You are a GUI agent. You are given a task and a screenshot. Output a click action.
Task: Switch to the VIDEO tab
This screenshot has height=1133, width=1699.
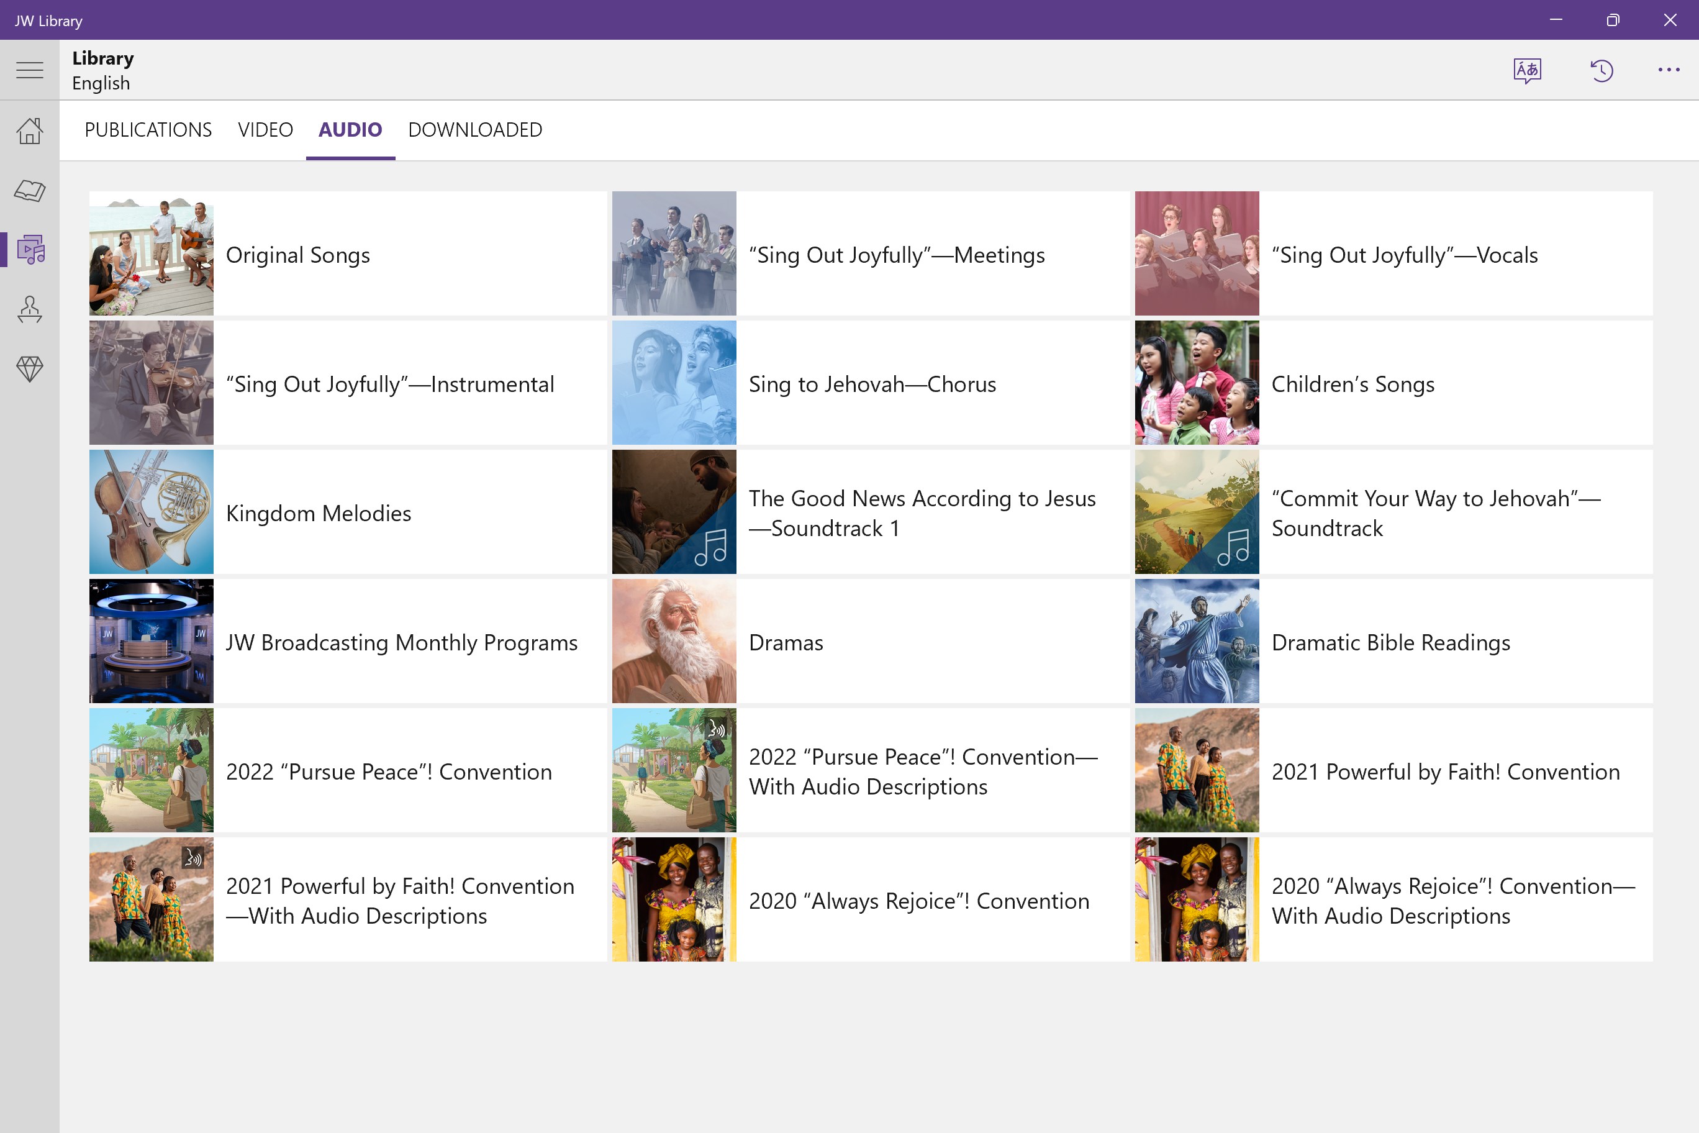click(265, 130)
